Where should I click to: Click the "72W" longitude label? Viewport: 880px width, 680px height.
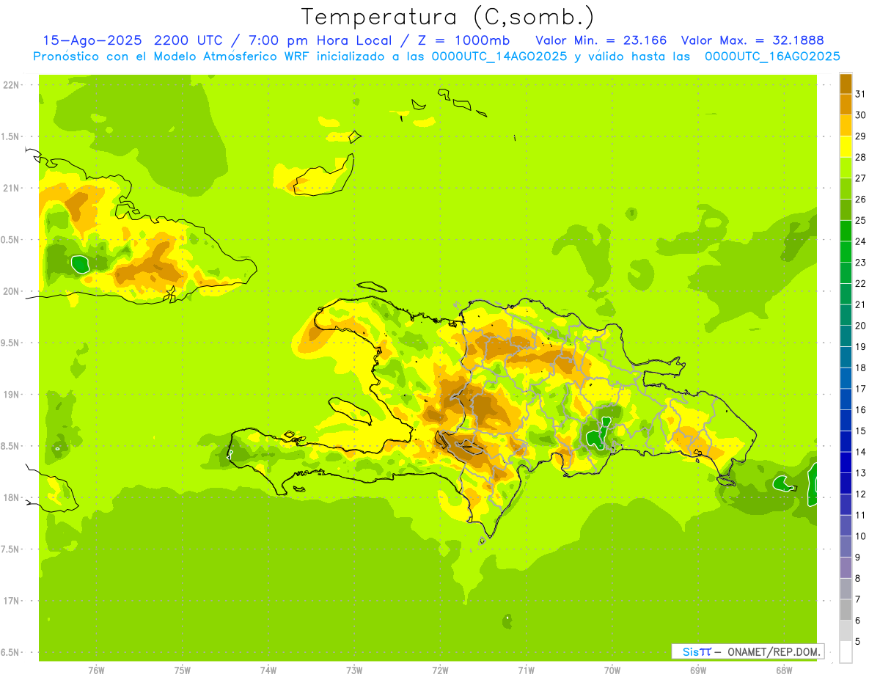pos(440,670)
